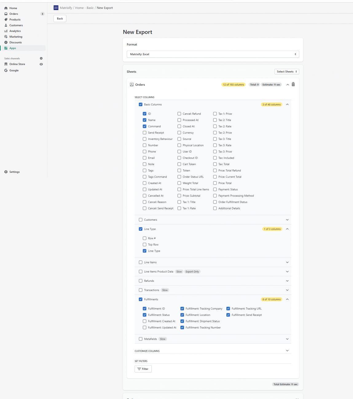The height and width of the screenshot is (399, 353).
Task: Enable the Metafields sheet checkbox
Action: (140, 339)
